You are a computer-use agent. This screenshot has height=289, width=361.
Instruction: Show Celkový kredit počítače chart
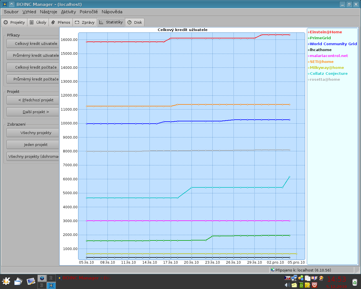[33, 67]
